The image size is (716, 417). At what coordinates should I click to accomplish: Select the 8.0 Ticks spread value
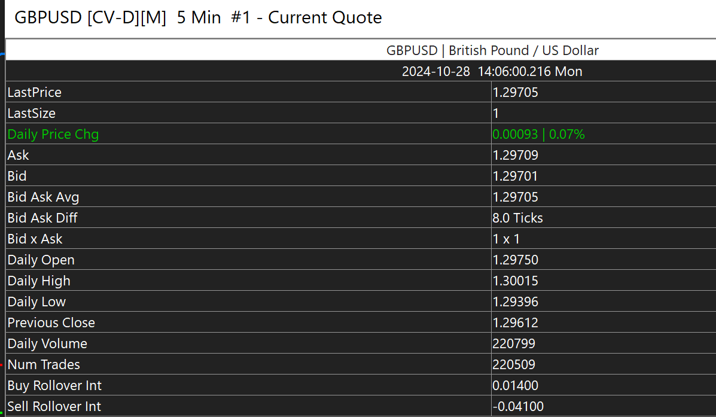pyautogui.click(x=517, y=218)
